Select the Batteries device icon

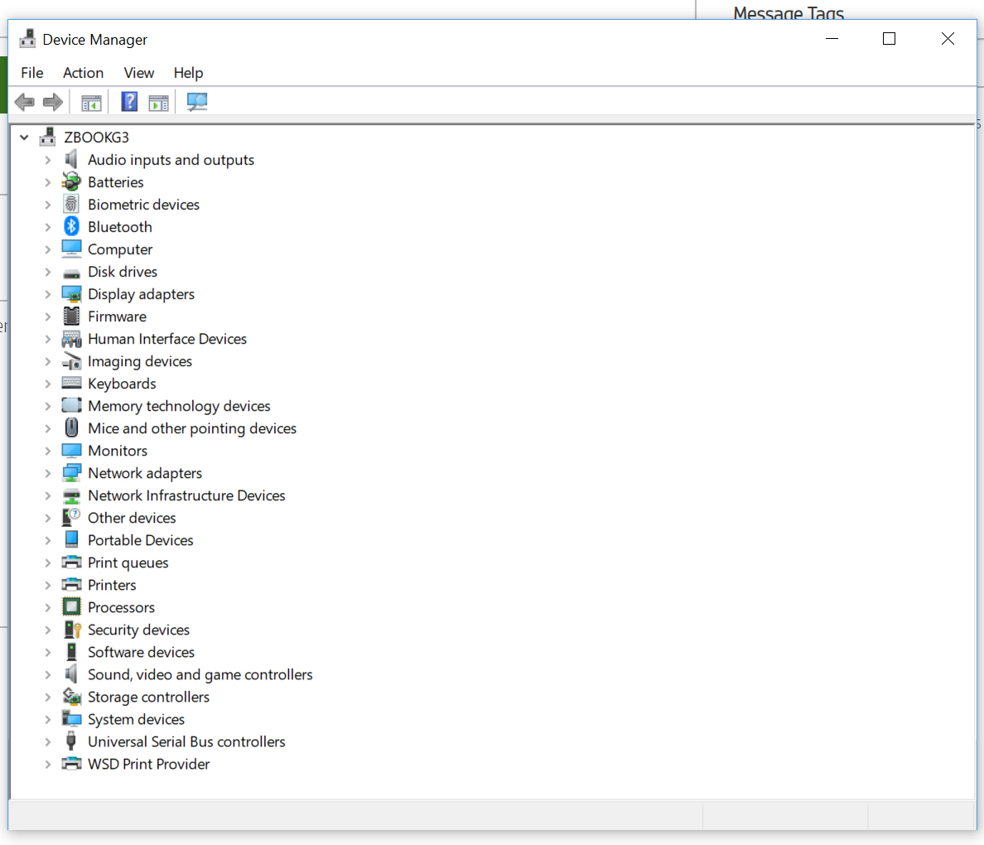pos(71,181)
